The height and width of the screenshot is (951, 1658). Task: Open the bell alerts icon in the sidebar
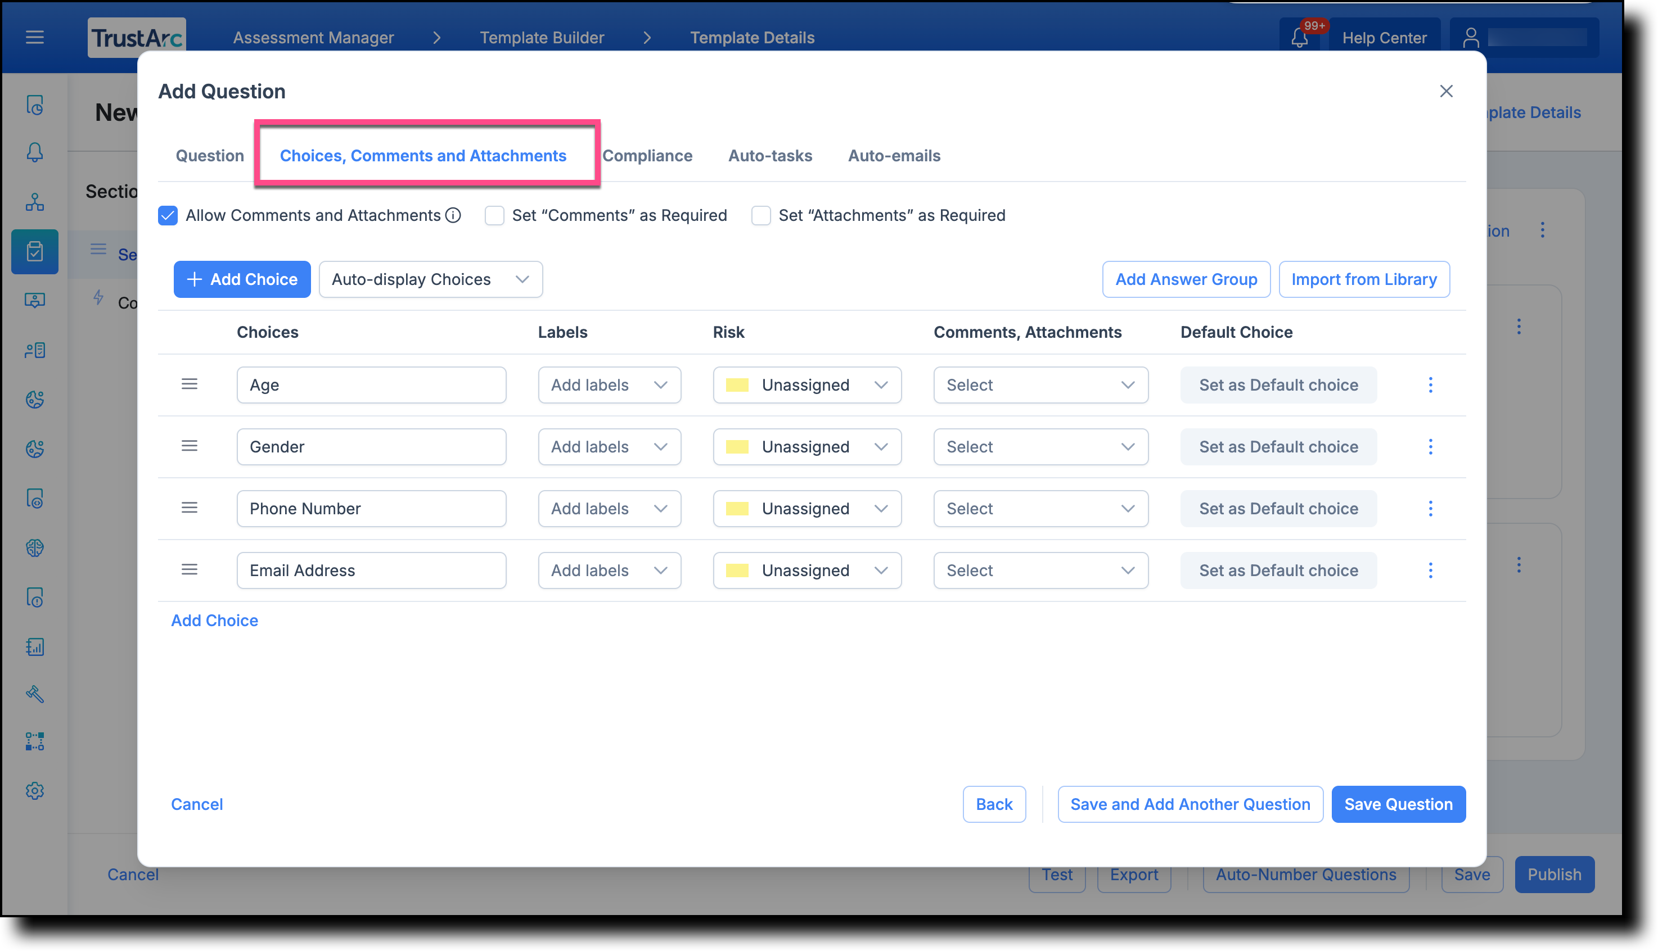click(x=35, y=153)
